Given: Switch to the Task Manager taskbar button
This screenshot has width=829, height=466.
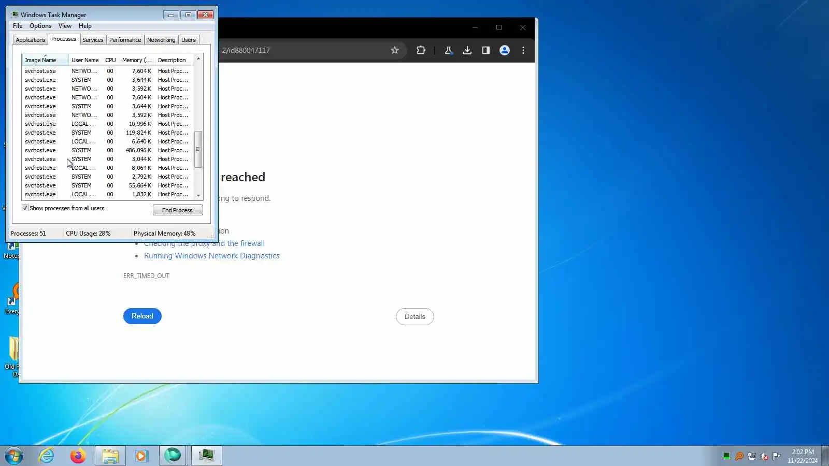Looking at the screenshot, I should click(x=207, y=456).
